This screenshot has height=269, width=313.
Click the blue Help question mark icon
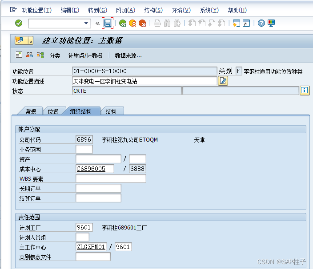pyautogui.click(x=261, y=24)
